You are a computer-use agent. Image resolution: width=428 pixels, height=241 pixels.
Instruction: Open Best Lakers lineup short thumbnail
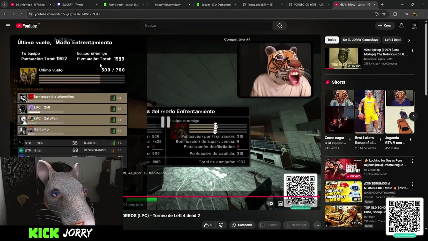tap(369, 111)
